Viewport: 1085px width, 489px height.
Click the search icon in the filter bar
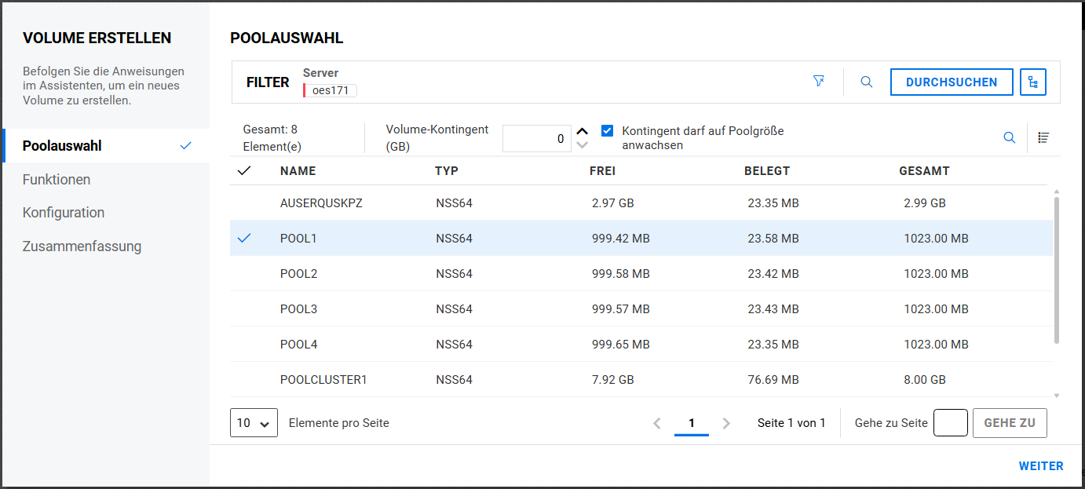[x=866, y=82]
